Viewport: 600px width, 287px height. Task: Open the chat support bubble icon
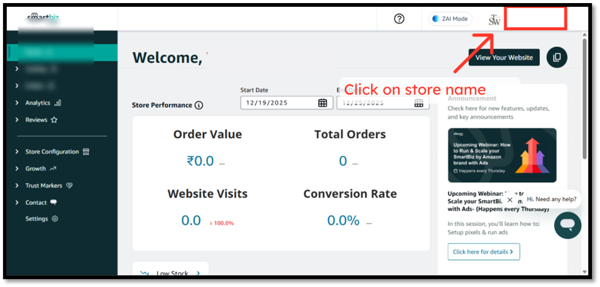pyautogui.click(x=567, y=225)
